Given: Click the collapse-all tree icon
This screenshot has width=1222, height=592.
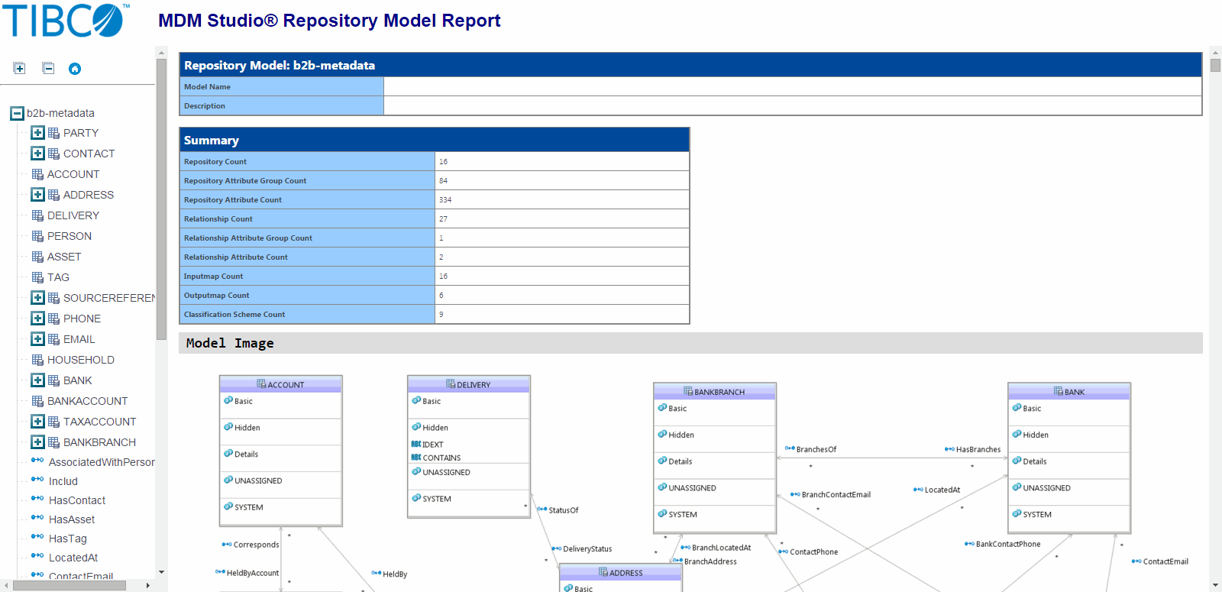Looking at the screenshot, I should [x=48, y=69].
